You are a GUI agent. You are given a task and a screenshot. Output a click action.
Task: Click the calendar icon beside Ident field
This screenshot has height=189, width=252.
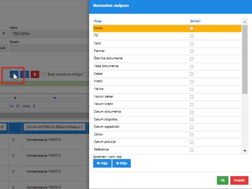coord(4,34)
